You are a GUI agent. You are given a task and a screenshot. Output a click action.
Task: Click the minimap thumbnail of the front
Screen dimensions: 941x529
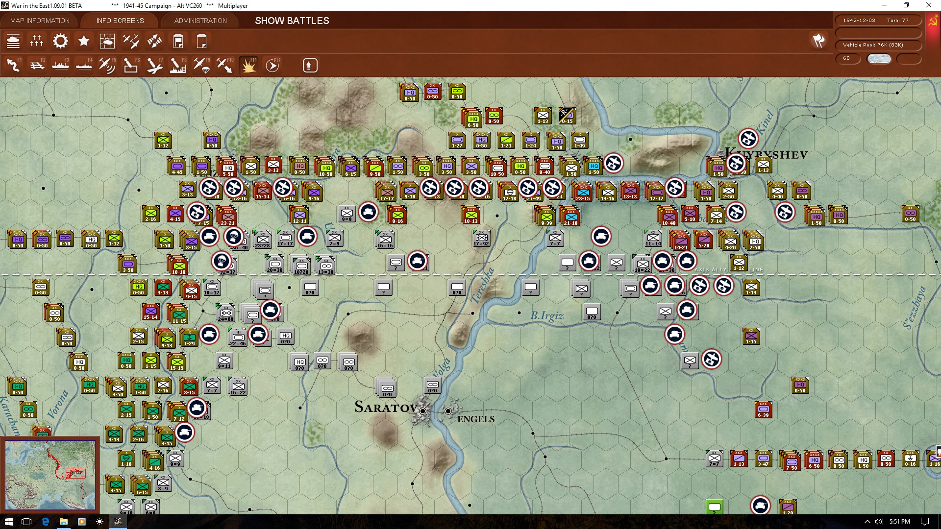pyautogui.click(x=50, y=474)
